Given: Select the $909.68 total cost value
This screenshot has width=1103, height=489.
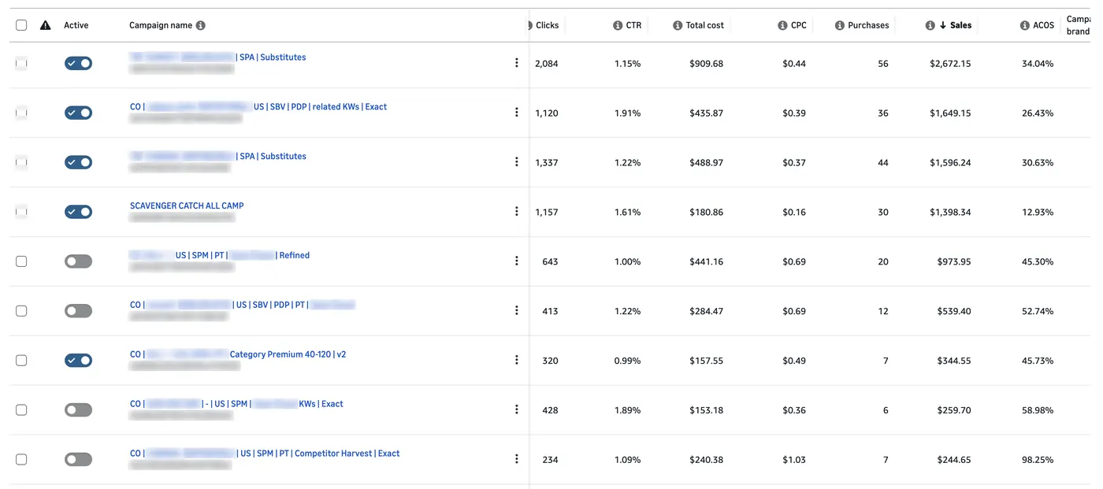Looking at the screenshot, I should click(706, 64).
